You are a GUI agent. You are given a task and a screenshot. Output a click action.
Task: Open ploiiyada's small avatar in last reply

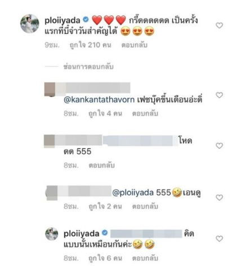(x=52, y=234)
